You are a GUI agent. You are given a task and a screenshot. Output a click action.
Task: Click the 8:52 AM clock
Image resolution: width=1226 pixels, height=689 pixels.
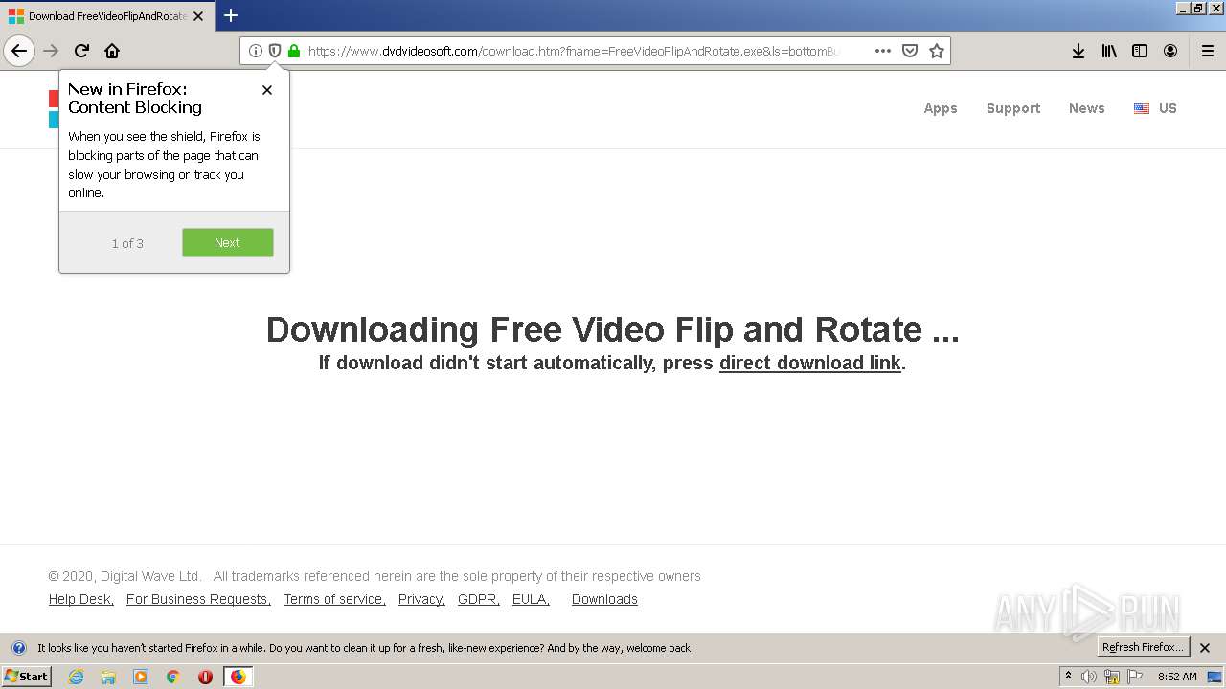[1177, 677]
